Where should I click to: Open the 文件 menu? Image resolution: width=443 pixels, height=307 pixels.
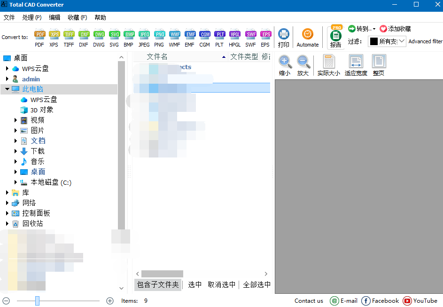click(9, 17)
